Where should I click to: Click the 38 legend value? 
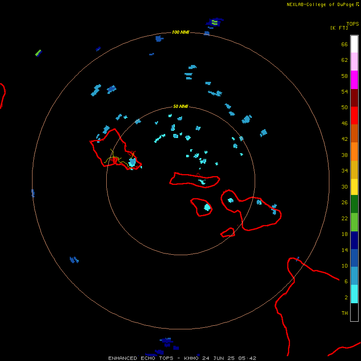coord(345,155)
